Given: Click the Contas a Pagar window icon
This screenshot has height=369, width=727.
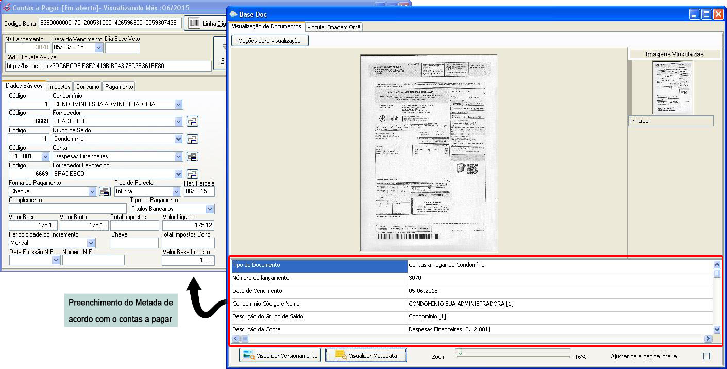Looking at the screenshot, I should (x=6, y=8).
